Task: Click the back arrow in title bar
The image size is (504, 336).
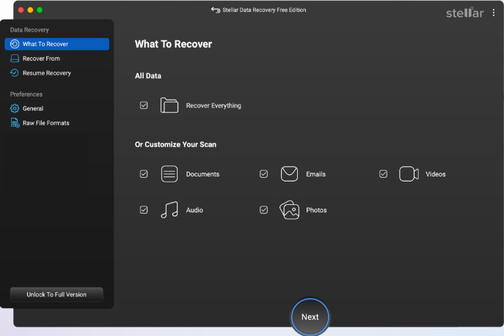Action: [216, 10]
